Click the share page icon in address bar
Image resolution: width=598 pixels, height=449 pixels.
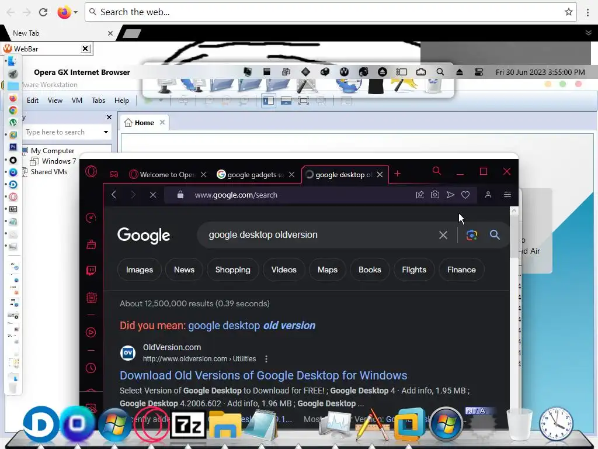click(420, 195)
